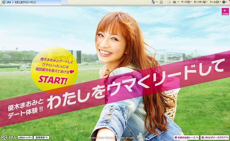Image resolution: width=230 pixels, height=141 pixels.
Task: Click the RSS feeds icon
Action: click(x=161, y=2)
